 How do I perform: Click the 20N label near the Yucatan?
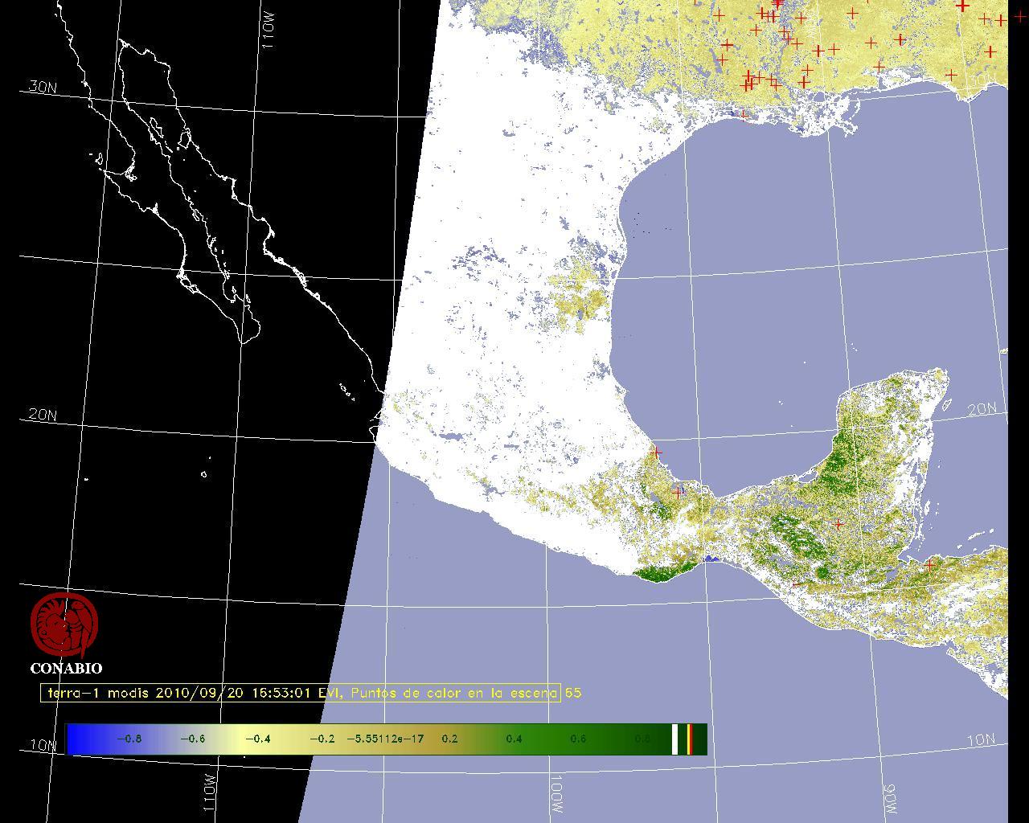[981, 409]
